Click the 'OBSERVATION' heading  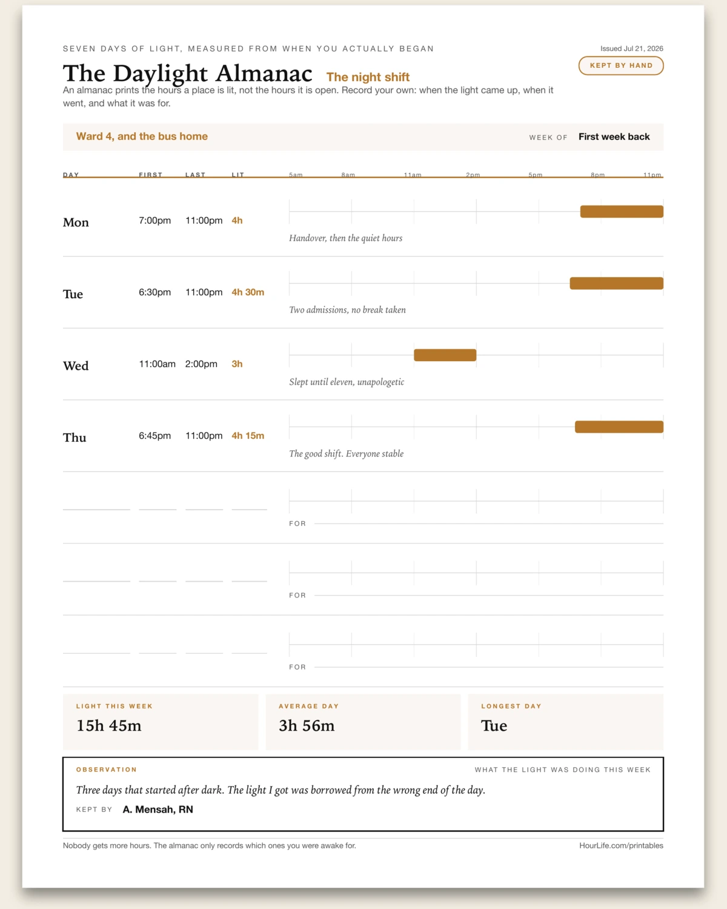pos(107,770)
